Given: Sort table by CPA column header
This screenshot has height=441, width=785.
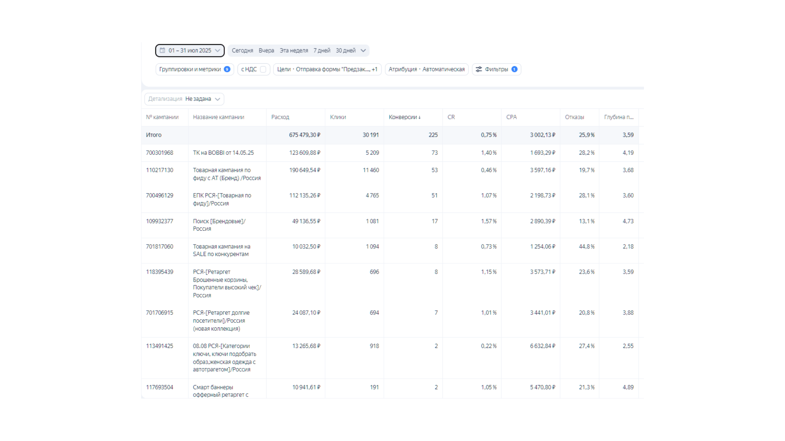Looking at the screenshot, I should coord(511,117).
